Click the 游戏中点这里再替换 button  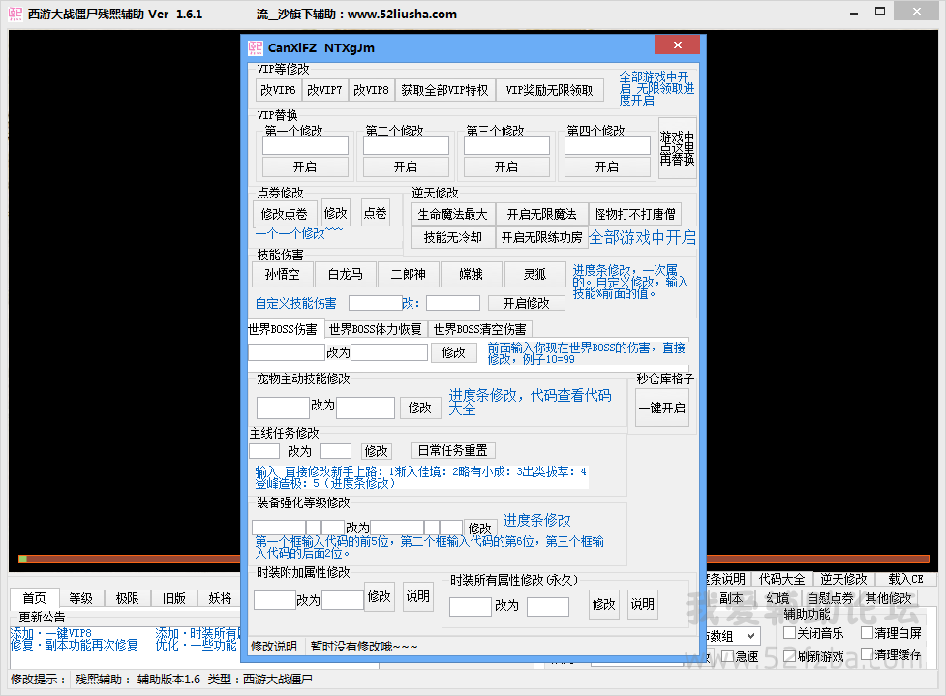[x=678, y=148]
